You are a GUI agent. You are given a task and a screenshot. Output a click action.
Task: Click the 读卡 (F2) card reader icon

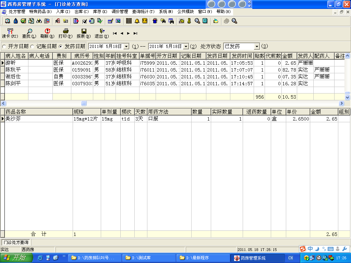(x=10, y=31)
